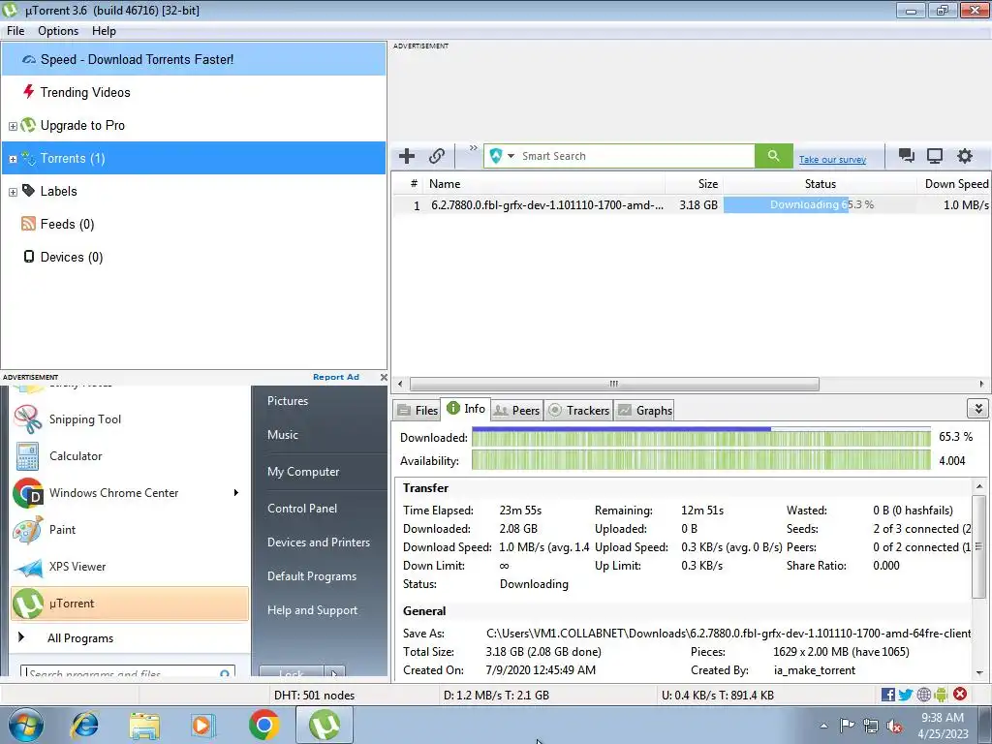The height and width of the screenshot is (744, 992).
Task: Open the Preferences gear icon
Action: [x=964, y=156]
